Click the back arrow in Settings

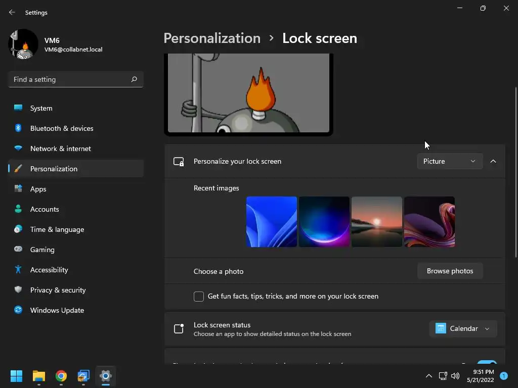coord(12,12)
